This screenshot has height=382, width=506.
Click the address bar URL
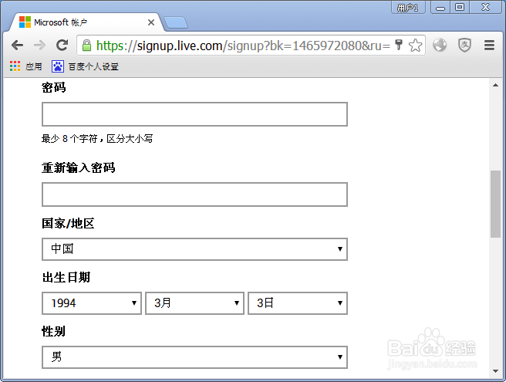tap(243, 46)
